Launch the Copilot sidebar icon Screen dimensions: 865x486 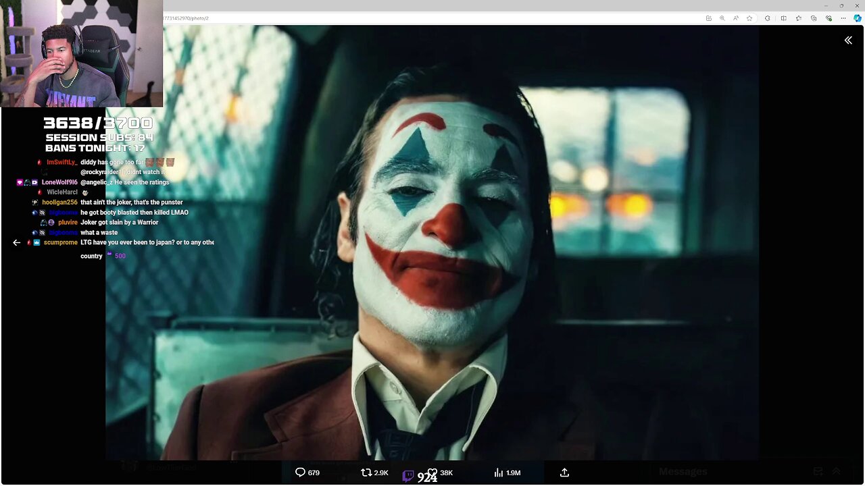pos(858,18)
